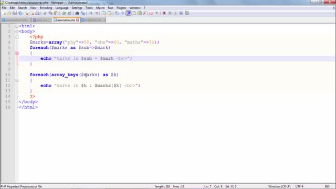336x189 pixels.
Task: Open the Edit menu
Action: coord(12,8)
